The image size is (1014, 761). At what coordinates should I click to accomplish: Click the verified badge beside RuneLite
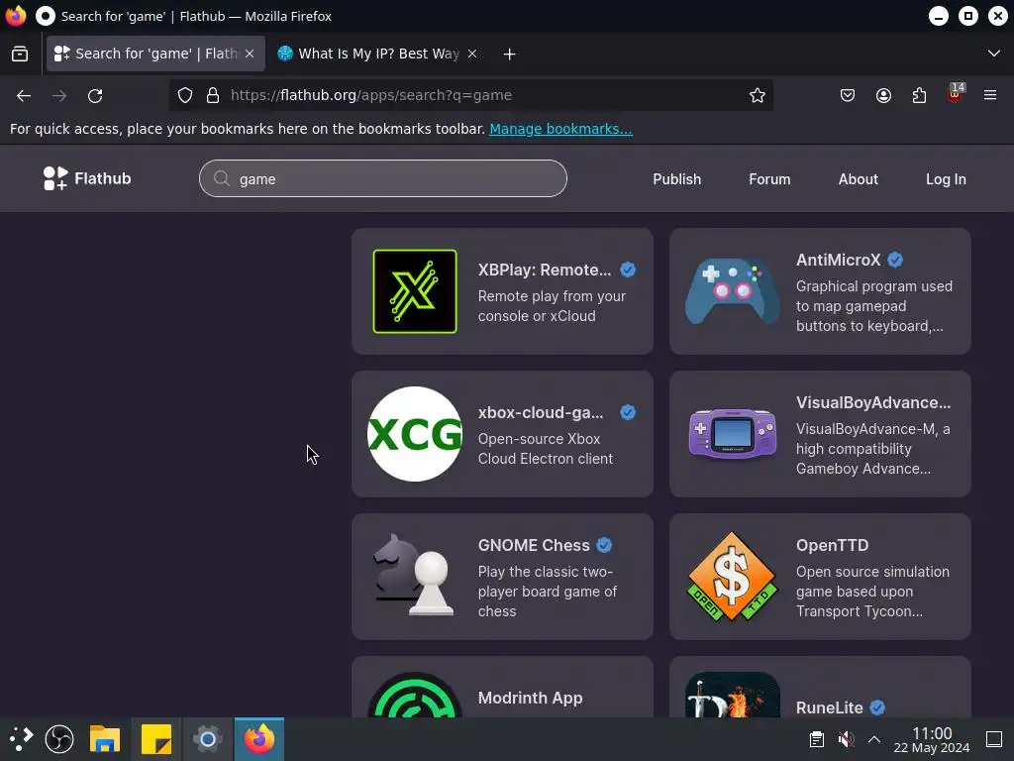pyautogui.click(x=877, y=707)
